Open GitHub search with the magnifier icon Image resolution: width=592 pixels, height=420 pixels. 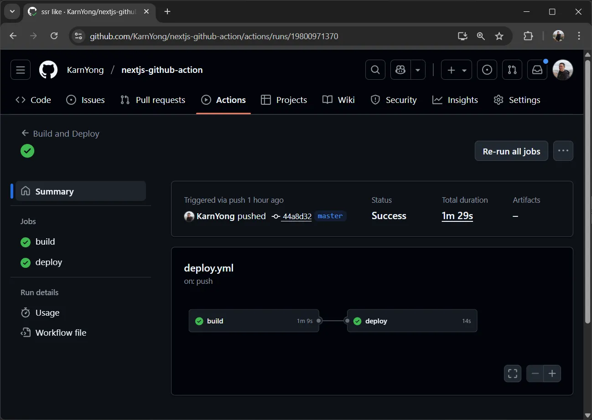pos(375,69)
